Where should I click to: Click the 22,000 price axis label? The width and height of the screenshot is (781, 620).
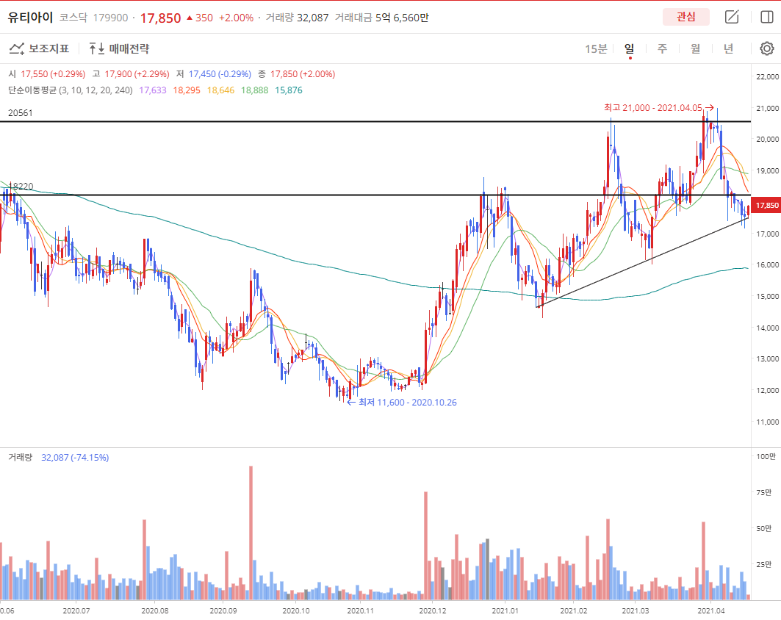pos(767,76)
